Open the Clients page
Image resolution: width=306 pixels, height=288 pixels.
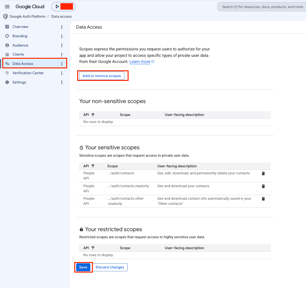click(x=18, y=54)
